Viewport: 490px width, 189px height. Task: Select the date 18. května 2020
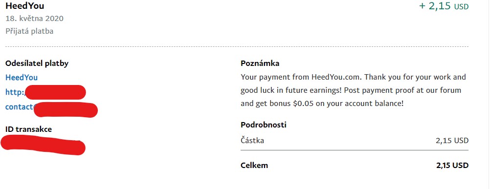click(x=34, y=19)
